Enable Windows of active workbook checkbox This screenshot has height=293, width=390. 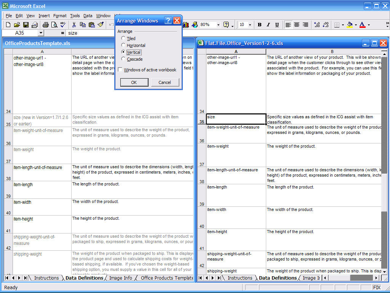pos(120,70)
